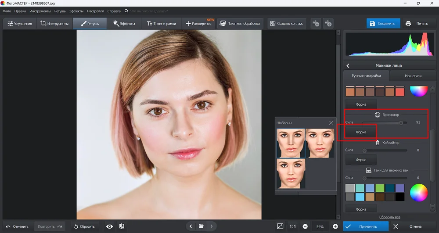Open Пакетная обработка batch processing

pyautogui.click(x=240, y=24)
